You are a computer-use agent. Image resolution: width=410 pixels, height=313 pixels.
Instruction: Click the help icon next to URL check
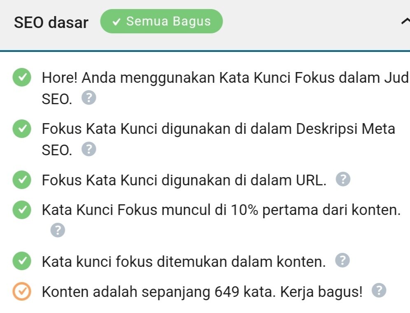click(x=343, y=180)
